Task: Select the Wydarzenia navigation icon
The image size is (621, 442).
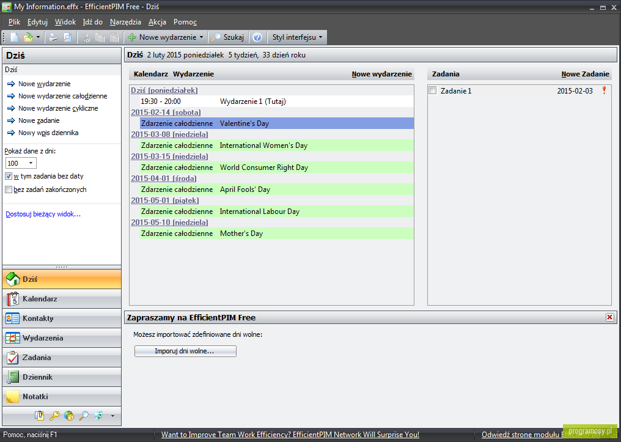Action: pyautogui.click(x=13, y=338)
